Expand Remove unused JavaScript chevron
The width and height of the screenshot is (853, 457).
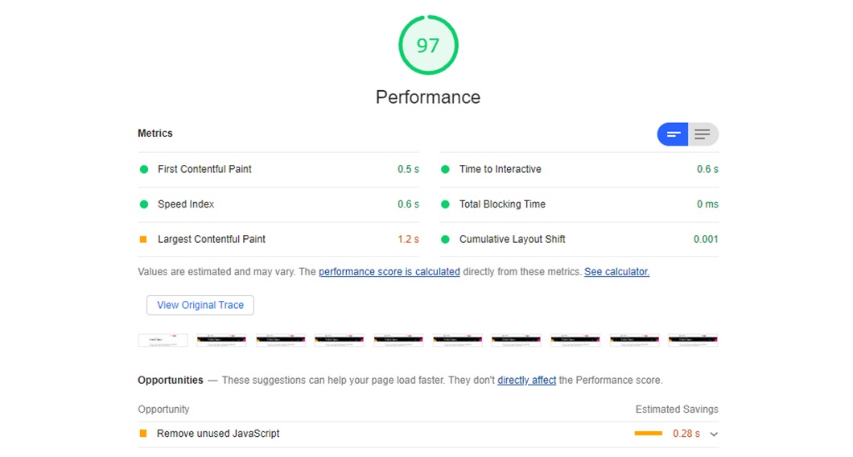point(714,434)
